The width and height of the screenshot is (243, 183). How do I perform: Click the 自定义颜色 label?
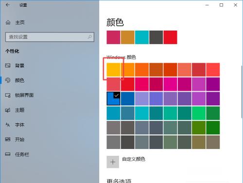(x=134, y=159)
